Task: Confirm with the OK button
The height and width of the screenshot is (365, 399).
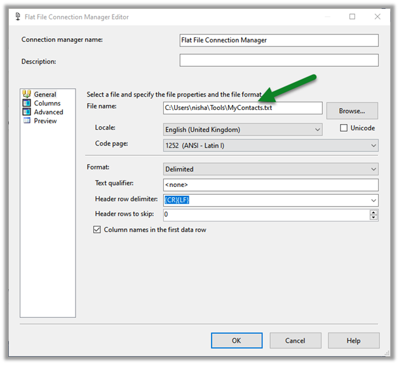Action: (x=236, y=340)
